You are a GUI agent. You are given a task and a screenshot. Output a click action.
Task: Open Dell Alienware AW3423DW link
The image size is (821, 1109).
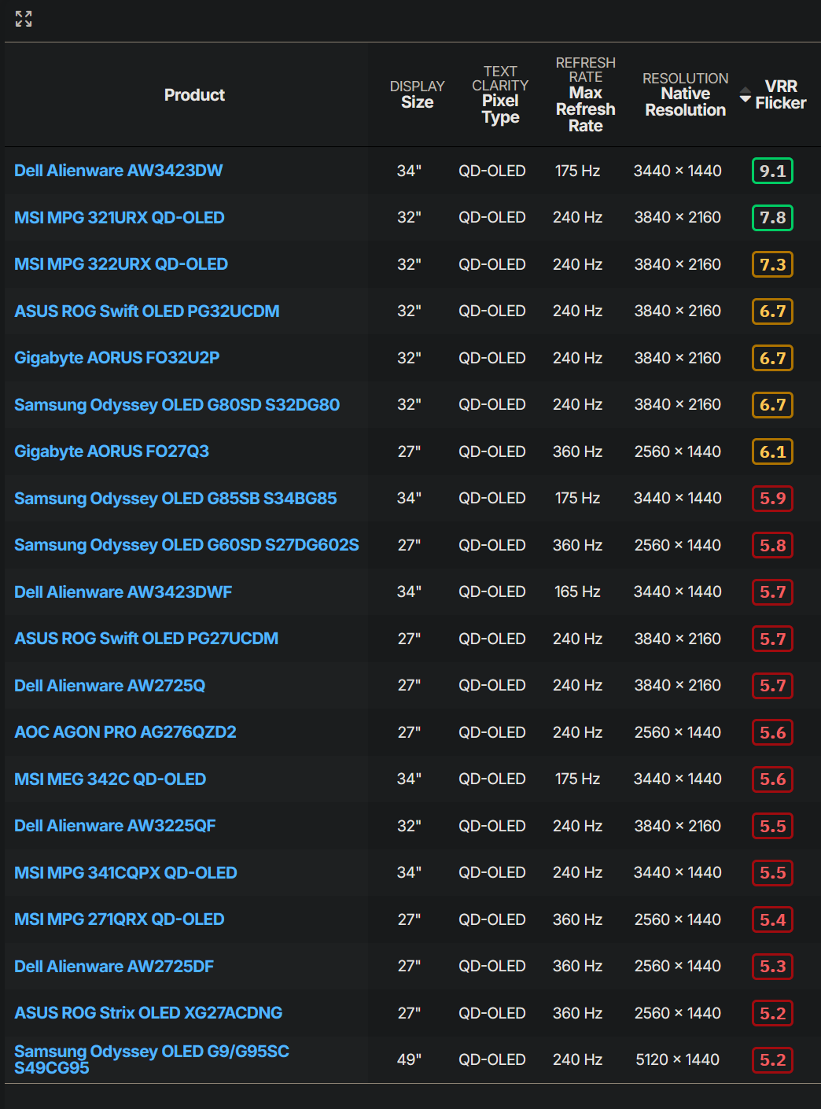(118, 171)
